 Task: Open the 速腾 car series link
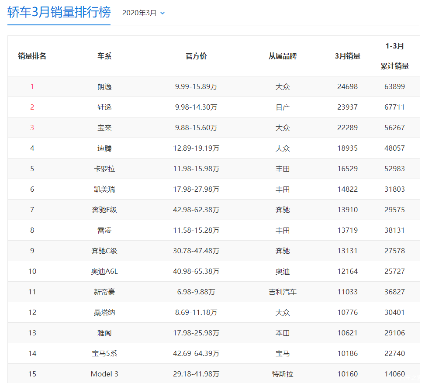tap(104, 148)
